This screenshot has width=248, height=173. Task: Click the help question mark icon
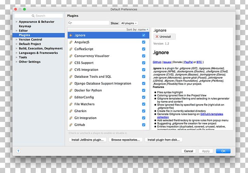18,151
